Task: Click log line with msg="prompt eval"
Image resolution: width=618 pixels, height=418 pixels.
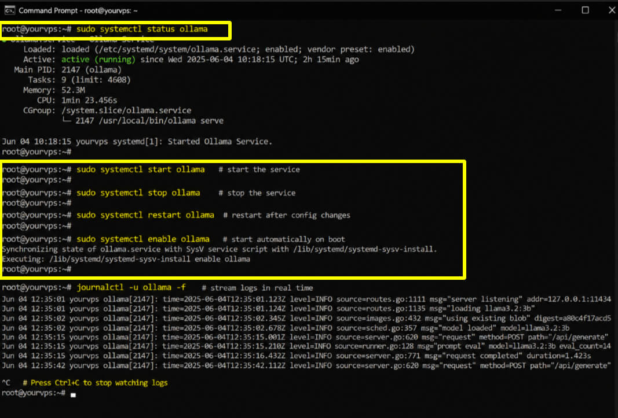Action: (306, 346)
